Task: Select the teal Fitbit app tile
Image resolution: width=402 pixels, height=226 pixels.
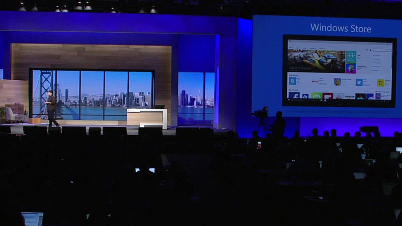Action: (x=351, y=56)
